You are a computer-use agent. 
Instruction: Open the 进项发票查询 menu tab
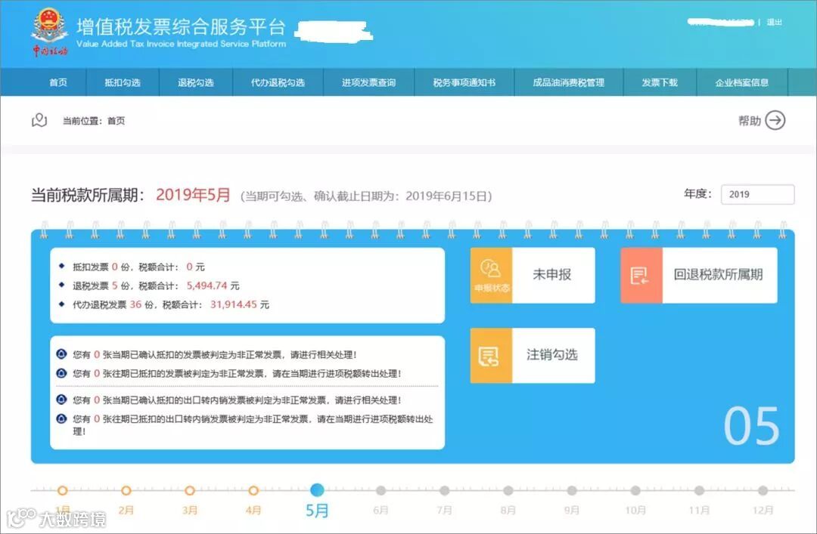tap(369, 82)
